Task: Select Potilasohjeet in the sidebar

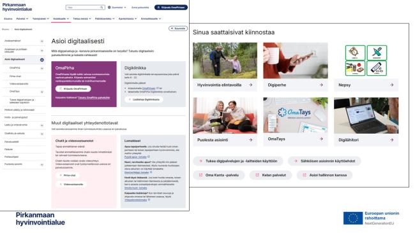Action: (x=11, y=157)
